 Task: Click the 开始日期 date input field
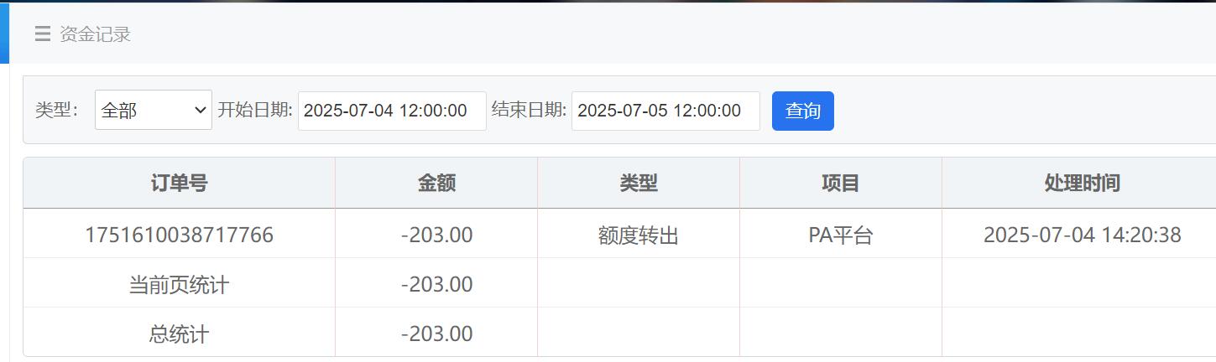click(x=391, y=111)
